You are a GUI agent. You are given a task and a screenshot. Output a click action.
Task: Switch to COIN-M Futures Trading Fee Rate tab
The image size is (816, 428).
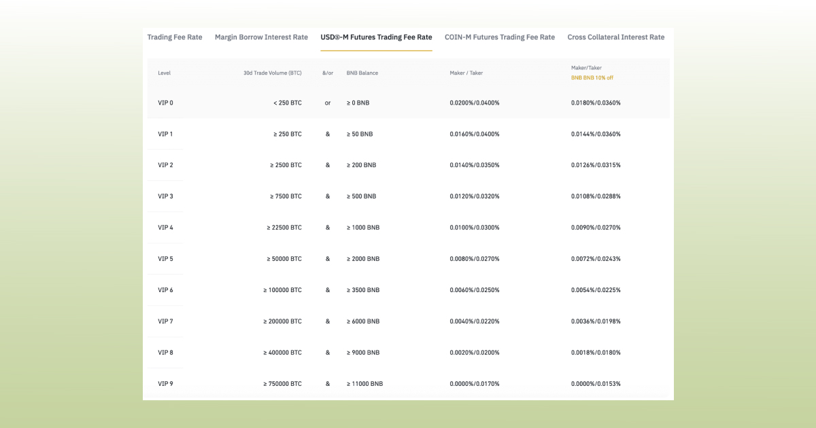click(x=499, y=37)
